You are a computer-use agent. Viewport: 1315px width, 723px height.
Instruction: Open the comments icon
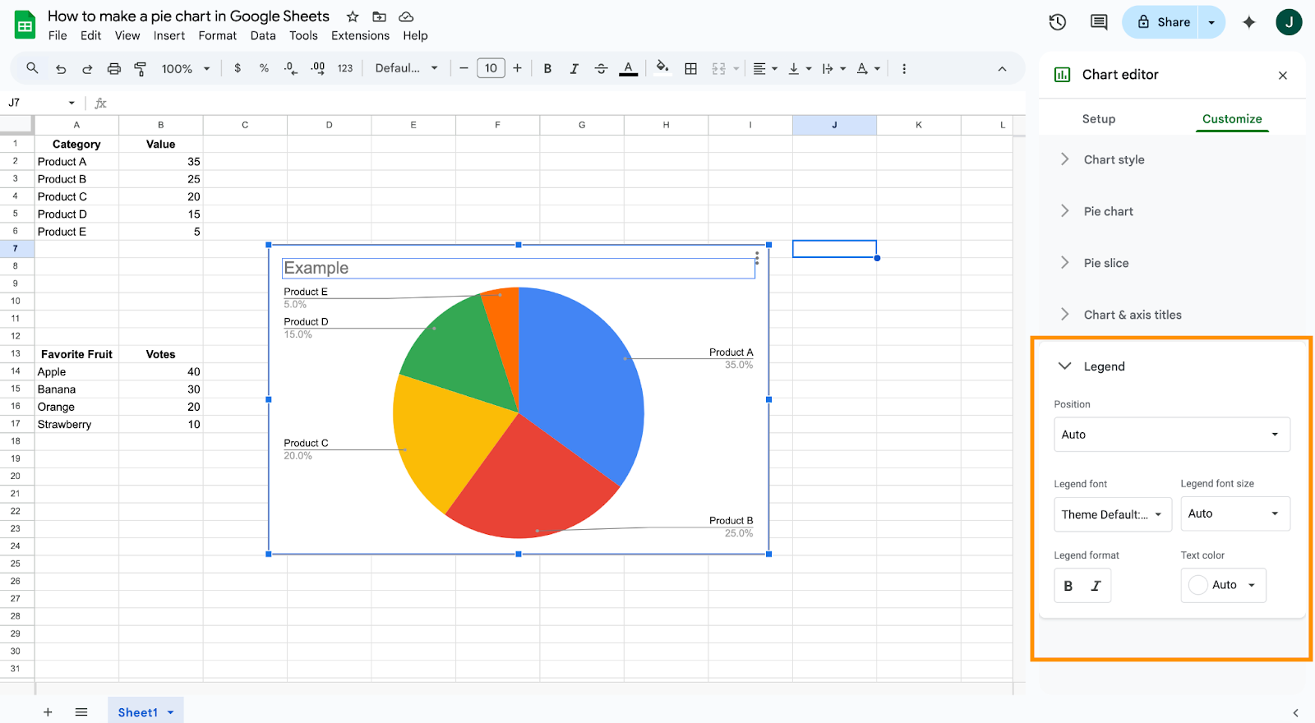pyautogui.click(x=1099, y=22)
